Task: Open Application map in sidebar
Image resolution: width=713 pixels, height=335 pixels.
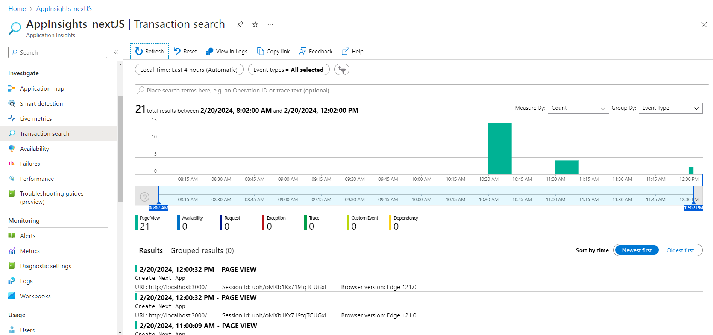Action: 42,88
